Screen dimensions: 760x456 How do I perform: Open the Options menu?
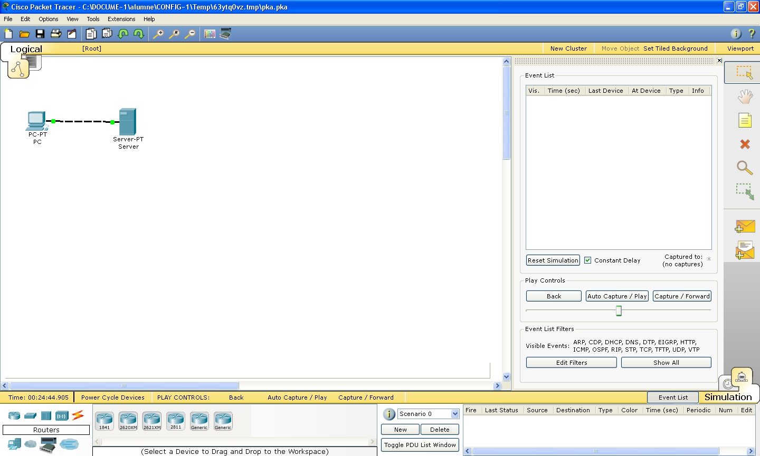[49, 19]
